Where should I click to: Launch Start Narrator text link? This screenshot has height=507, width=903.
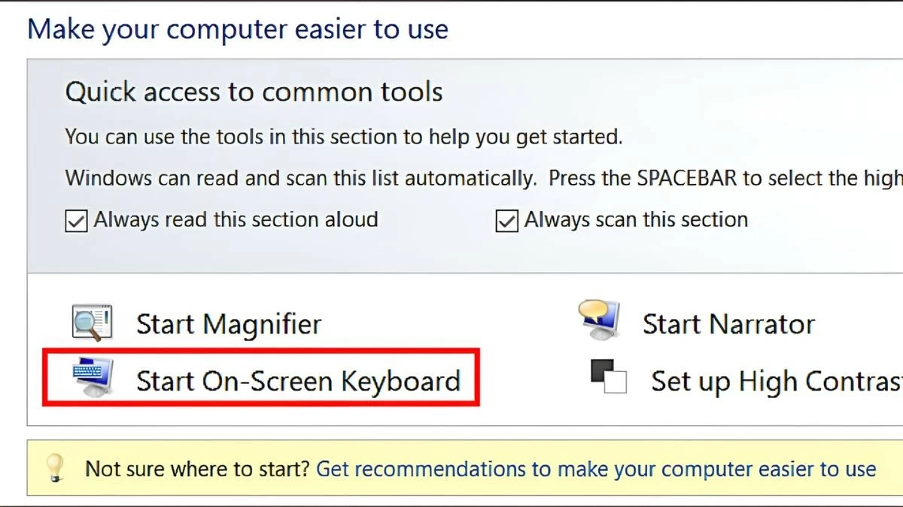[728, 324]
